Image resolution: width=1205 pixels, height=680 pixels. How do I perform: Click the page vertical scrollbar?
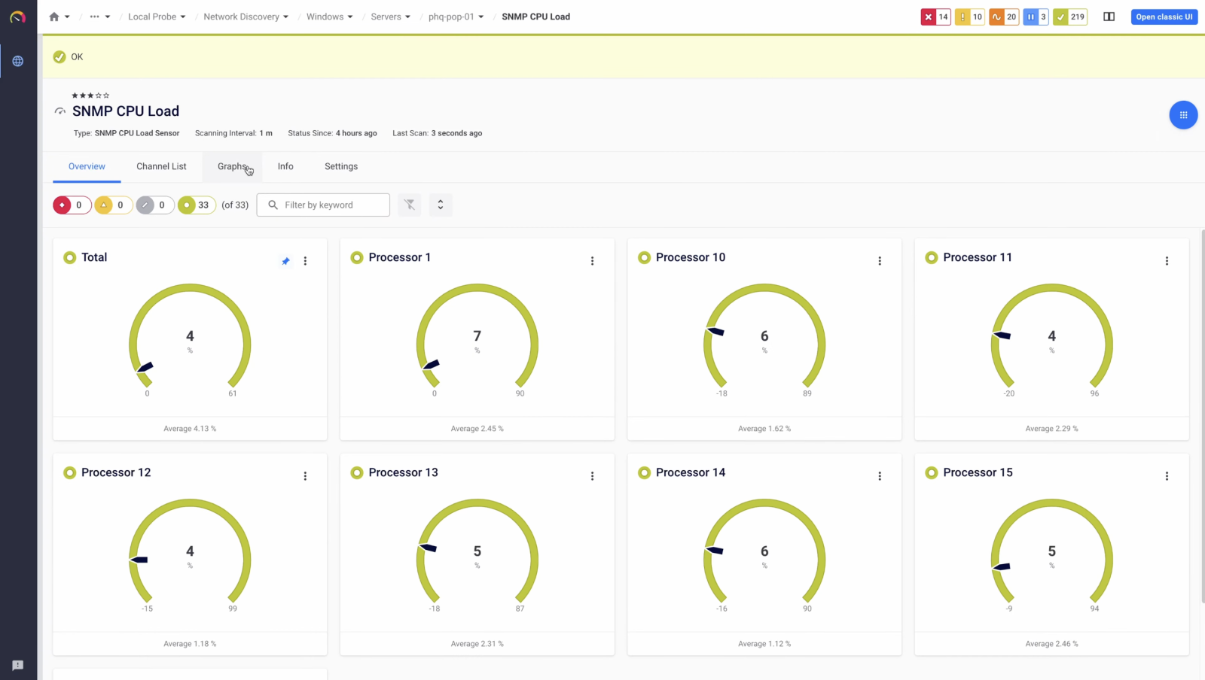coord(1202,416)
